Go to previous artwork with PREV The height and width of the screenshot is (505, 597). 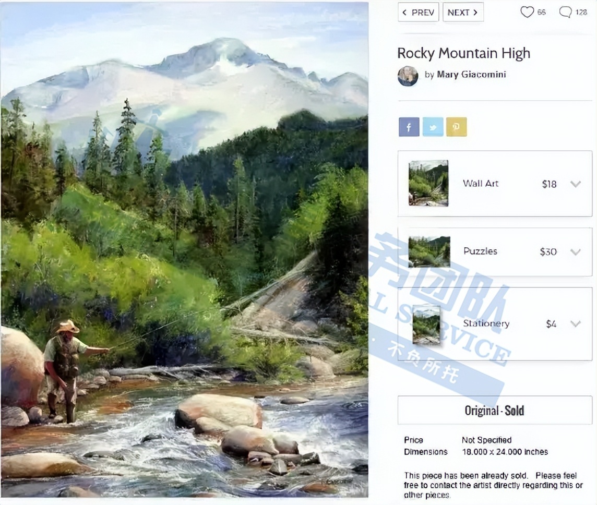pos(418,12)
